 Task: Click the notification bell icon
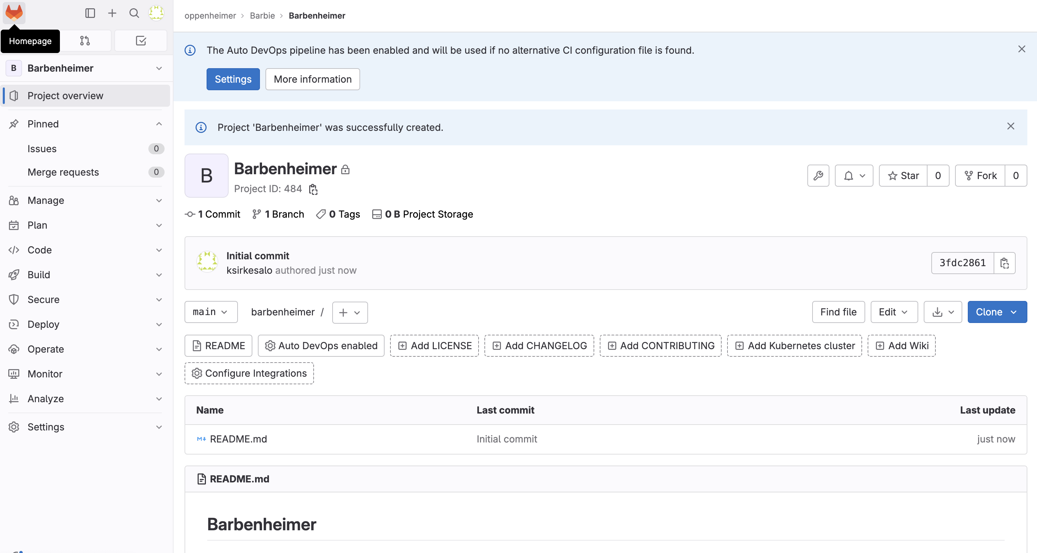[x=854, y=176]
